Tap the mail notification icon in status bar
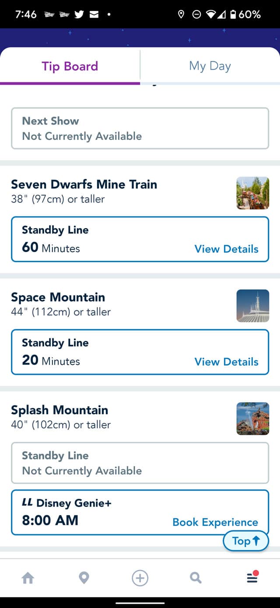Screen dimensions: 280x608 (x=94, y=14)
